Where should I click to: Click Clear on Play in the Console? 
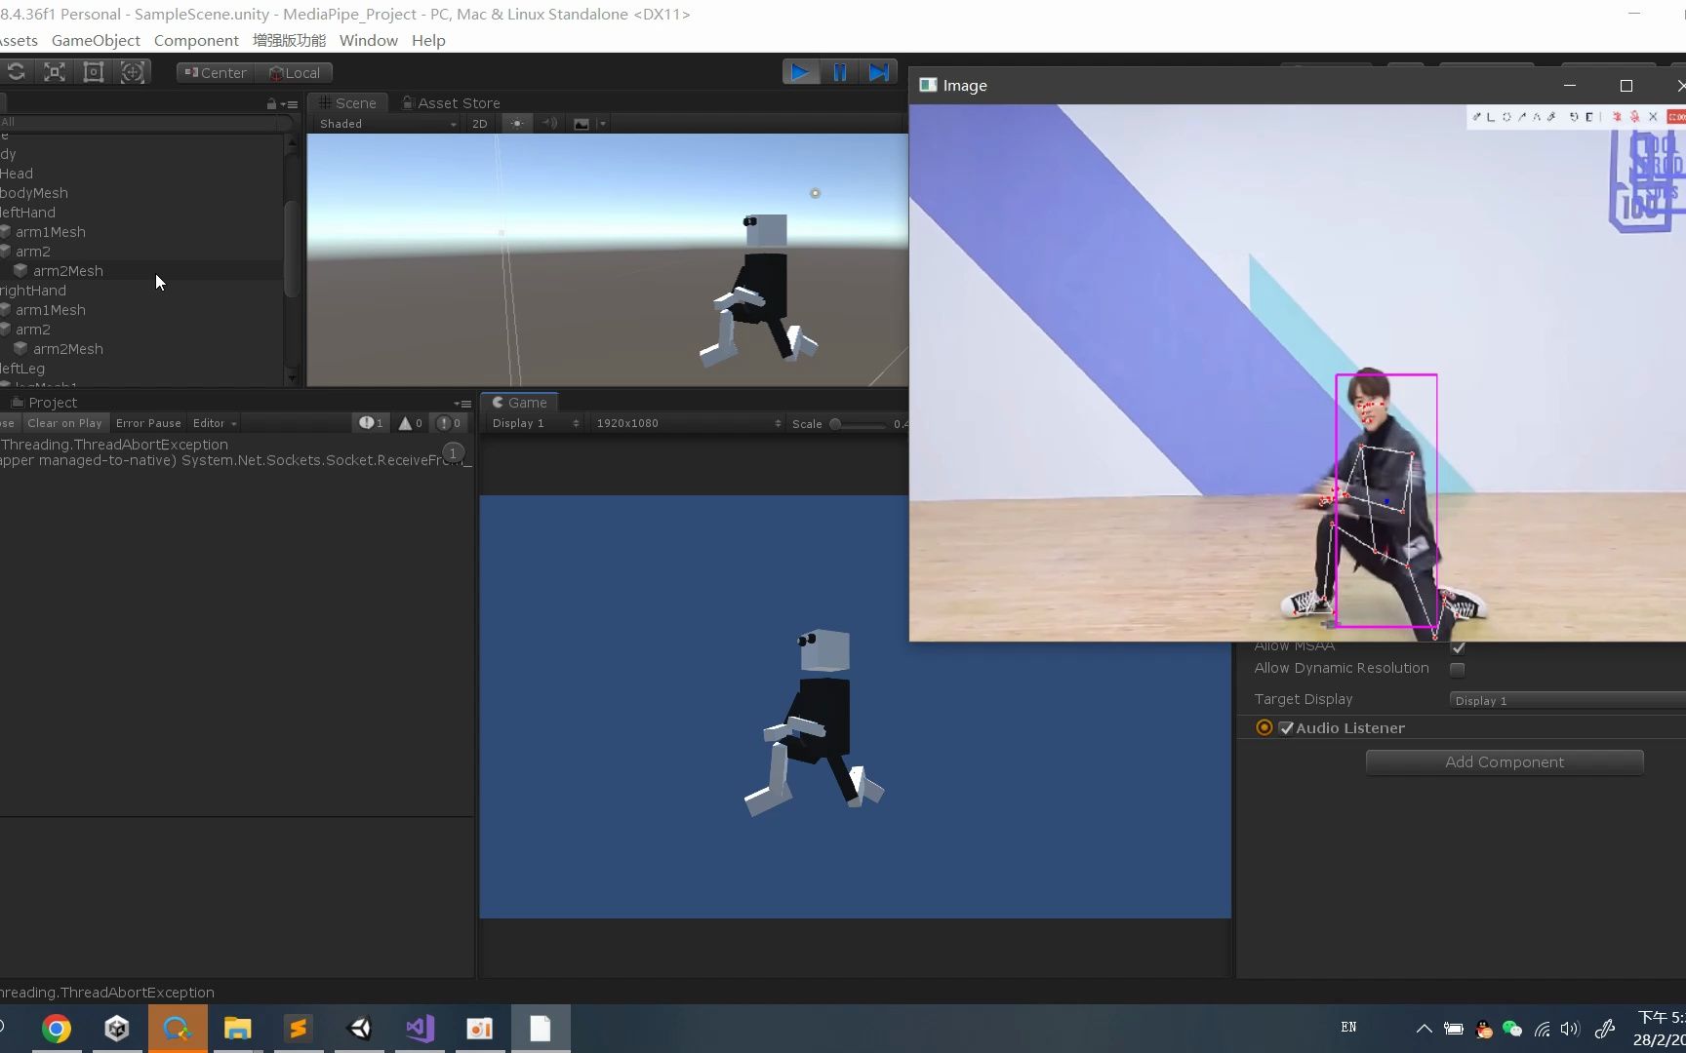[64, 422]
